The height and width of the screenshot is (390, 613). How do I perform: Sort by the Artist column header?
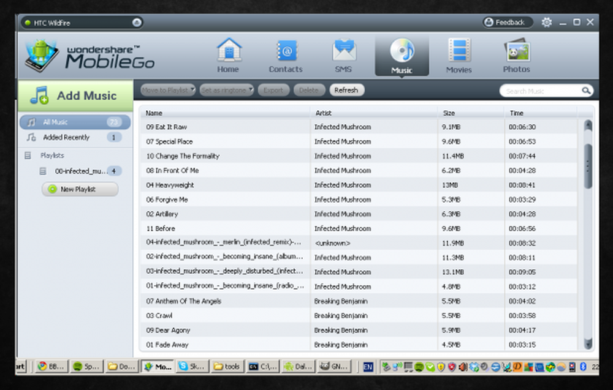374,113
